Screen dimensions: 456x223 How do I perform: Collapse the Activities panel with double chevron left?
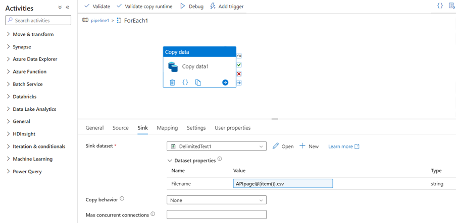click(68, 8)
